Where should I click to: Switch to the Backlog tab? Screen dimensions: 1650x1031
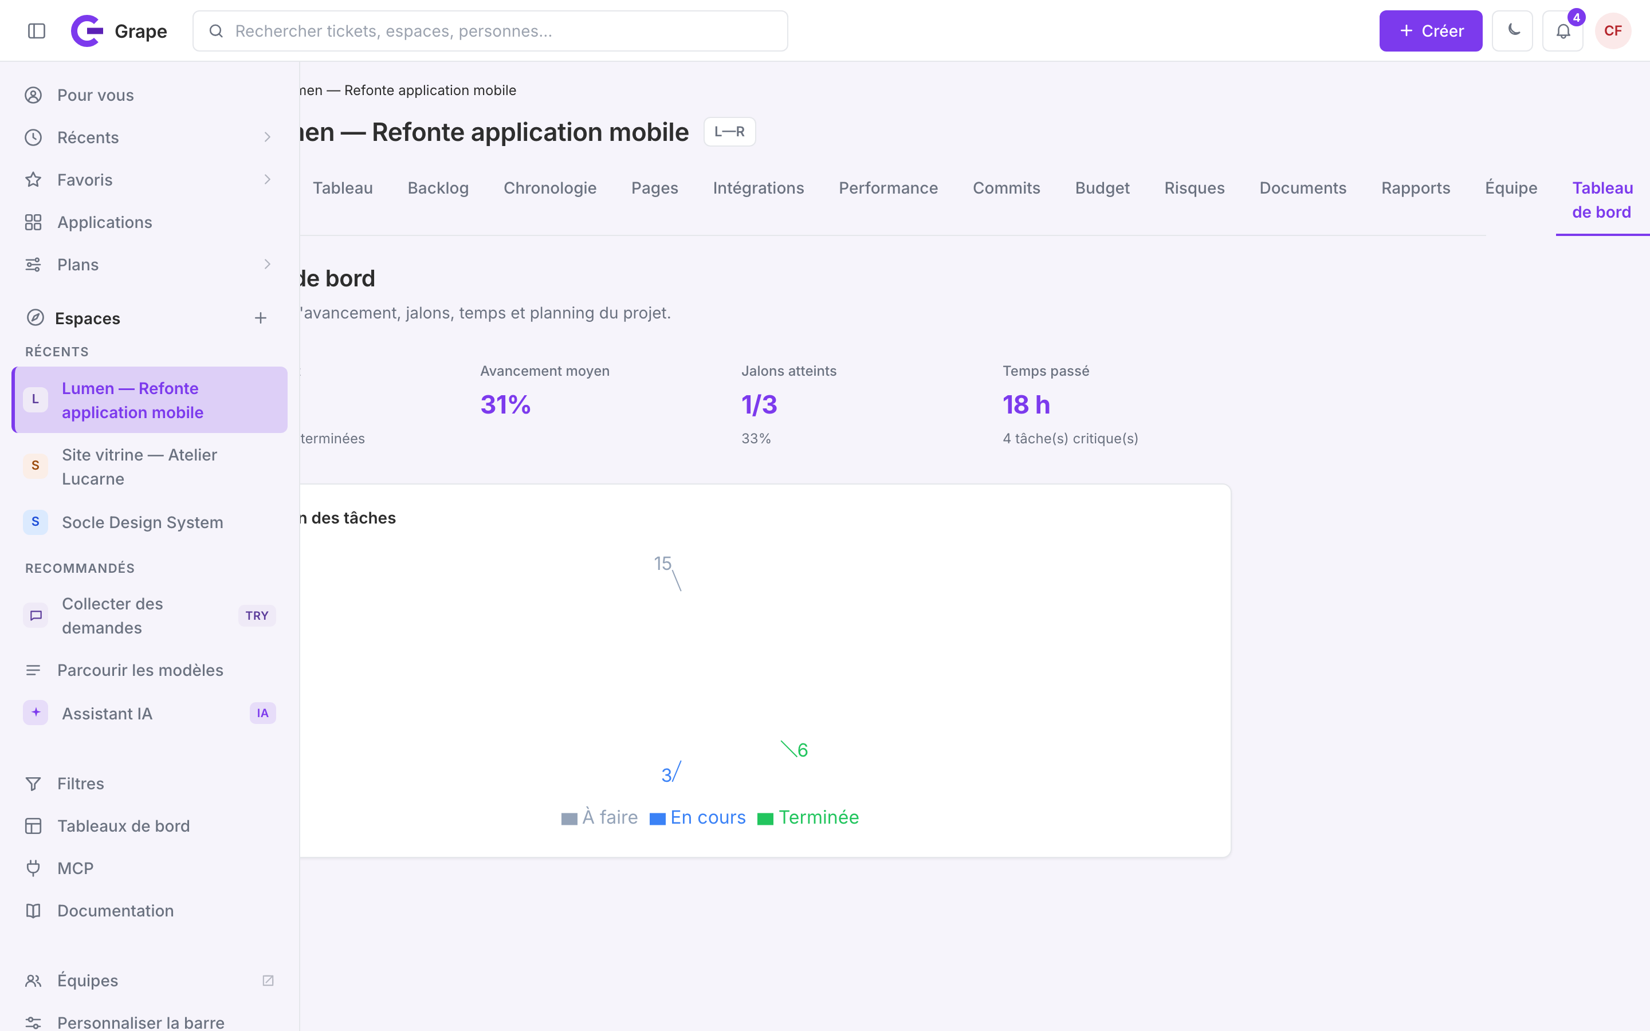point(438,187)
